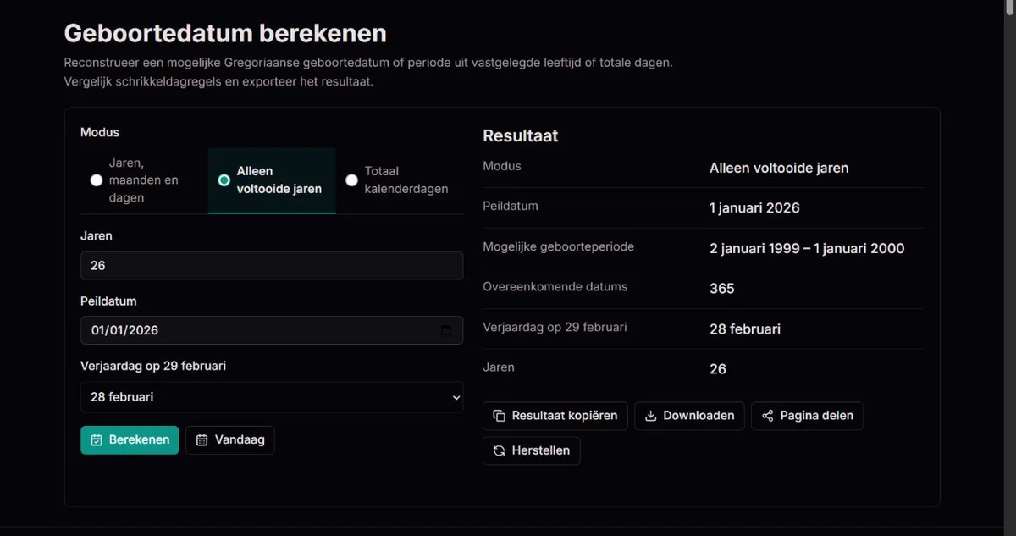
Task: Click into the Peildatum date field
Action: pos(272,330)
